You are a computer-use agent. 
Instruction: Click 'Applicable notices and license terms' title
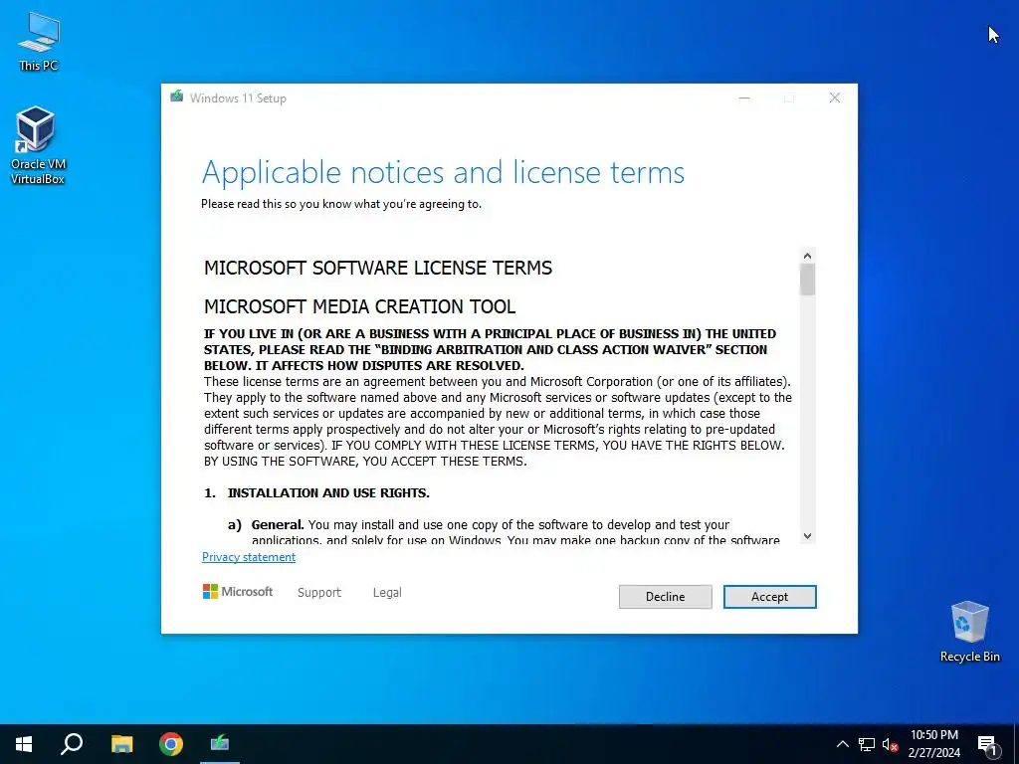point(443,172)
